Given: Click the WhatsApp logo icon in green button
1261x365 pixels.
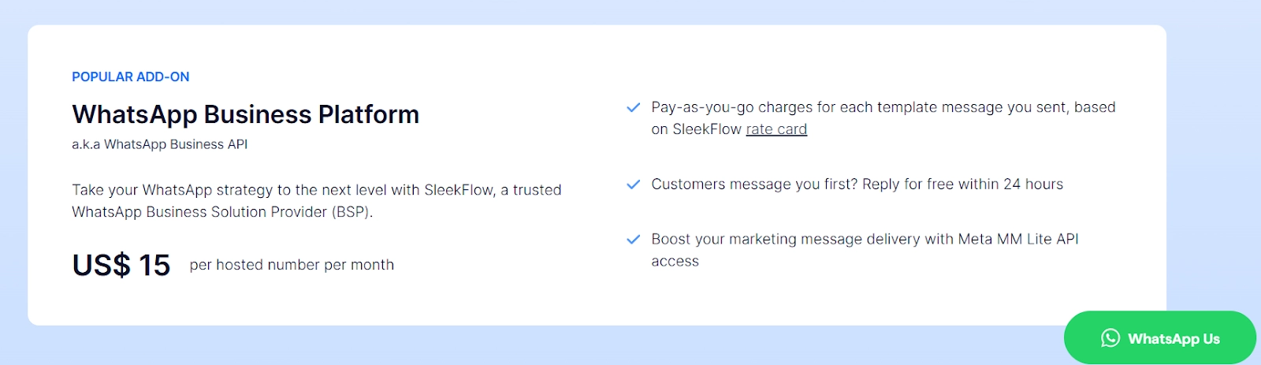Looking at the screenshot, I should 1110,338.
